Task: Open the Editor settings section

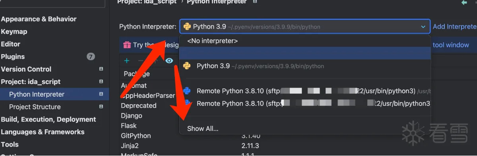Action: [x=10, y=44]
